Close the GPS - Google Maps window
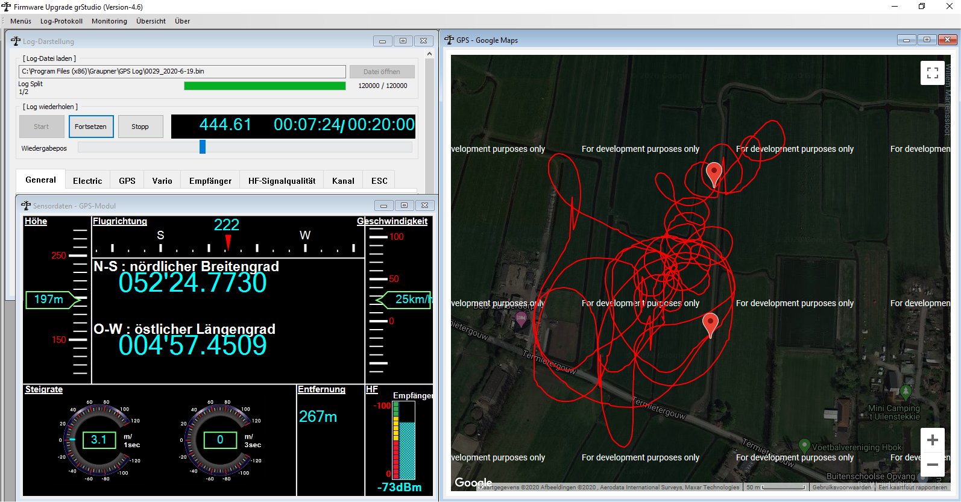961x502 pixels. point(948,40)
